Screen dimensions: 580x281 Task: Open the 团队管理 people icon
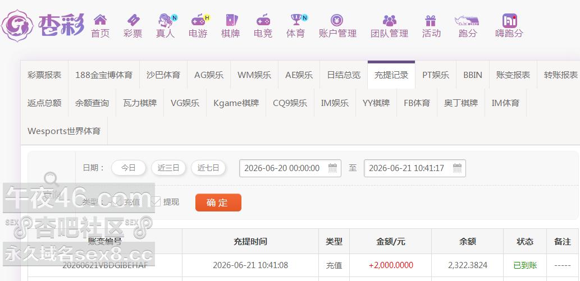(389, 20)
